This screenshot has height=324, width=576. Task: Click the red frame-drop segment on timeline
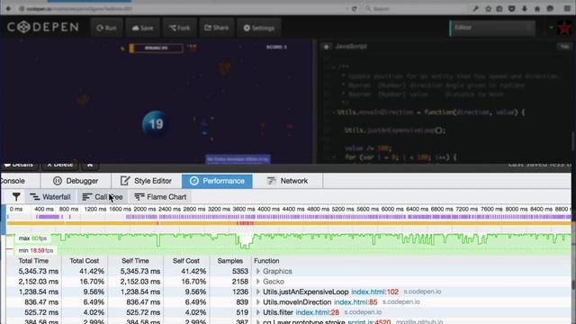(245, 223)
